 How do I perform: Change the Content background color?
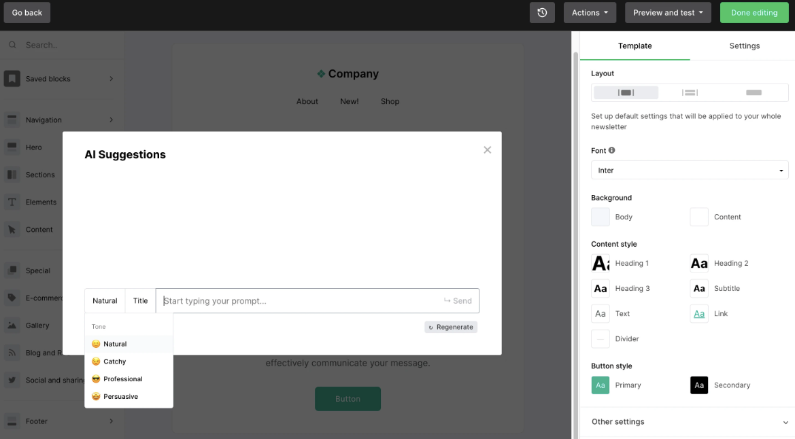699,217
